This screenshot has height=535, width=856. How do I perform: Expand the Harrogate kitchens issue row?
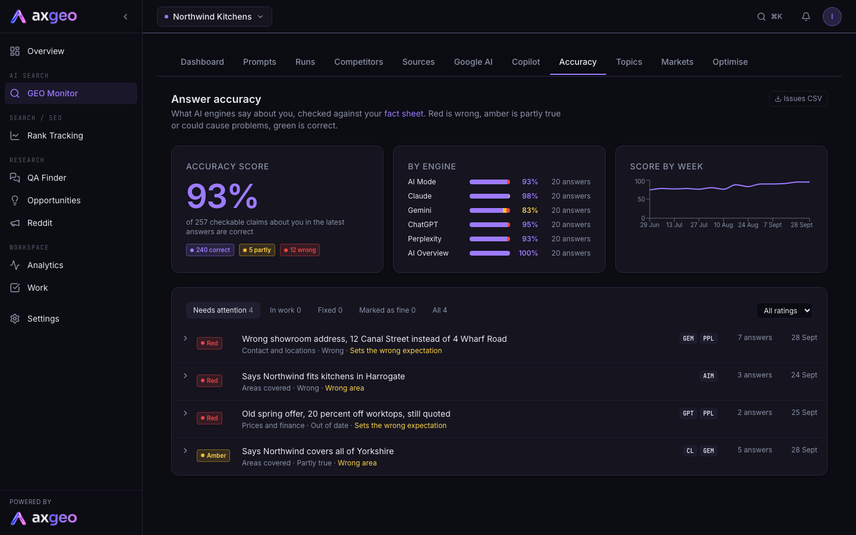point(185,376)
